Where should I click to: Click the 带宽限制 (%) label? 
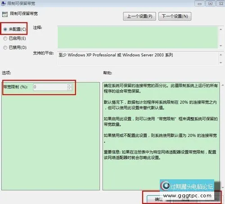[15, 87]
